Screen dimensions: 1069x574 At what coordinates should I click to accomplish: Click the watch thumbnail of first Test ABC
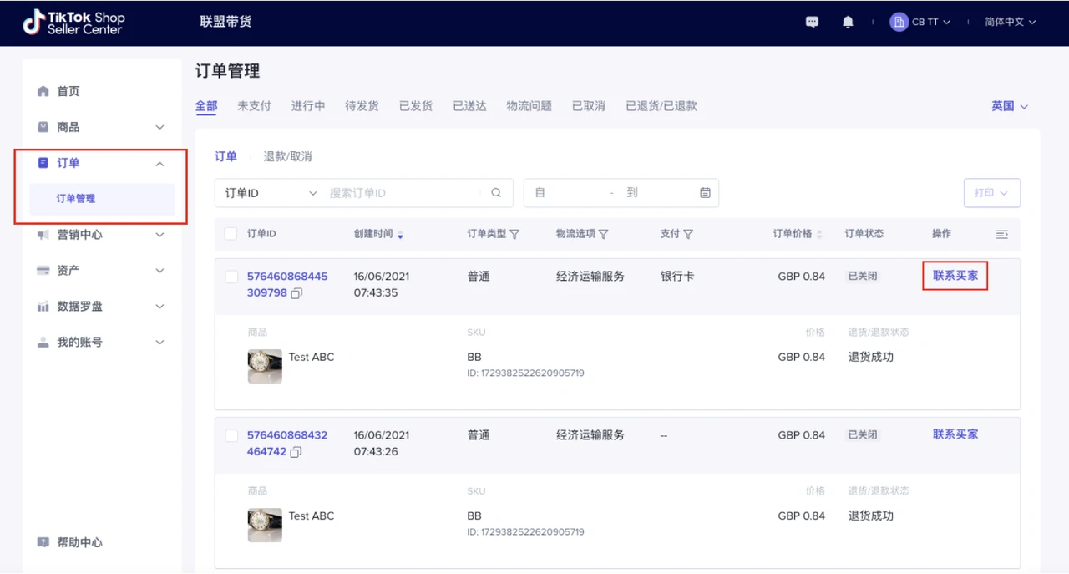tap(265, 366)
